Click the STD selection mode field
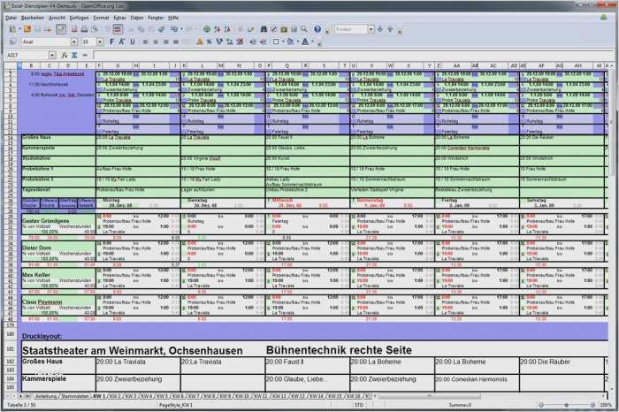Viewport: 619px width, 412px height. pos(359,405)
